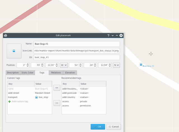Select the access private recommended tag

[84, 101]
